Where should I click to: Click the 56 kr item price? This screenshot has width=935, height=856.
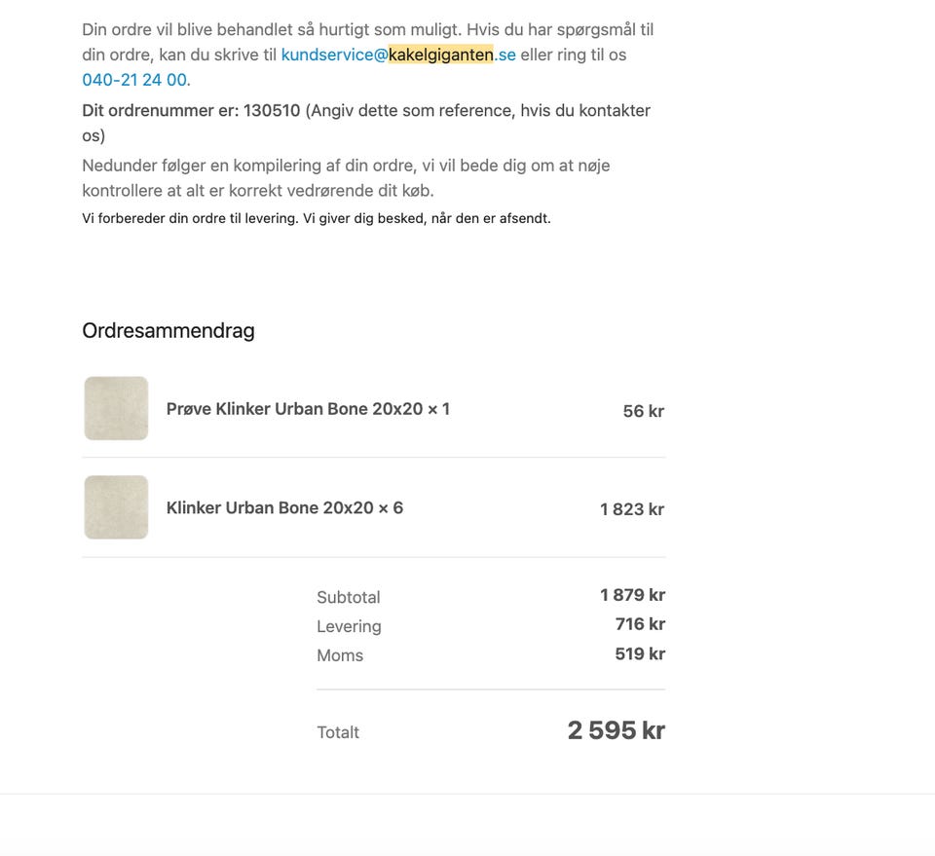pos(643,411)
